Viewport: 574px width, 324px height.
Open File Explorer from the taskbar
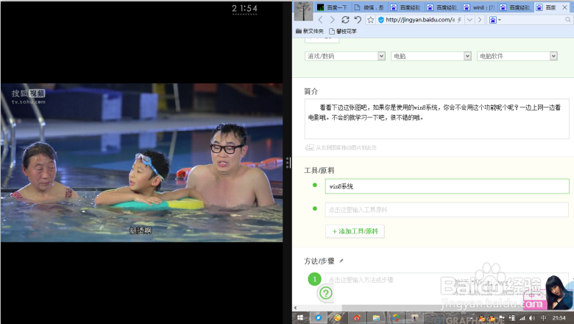tap(376, 318)
